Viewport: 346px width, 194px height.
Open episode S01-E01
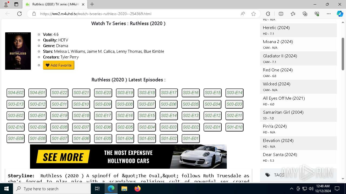click(191, 138)
